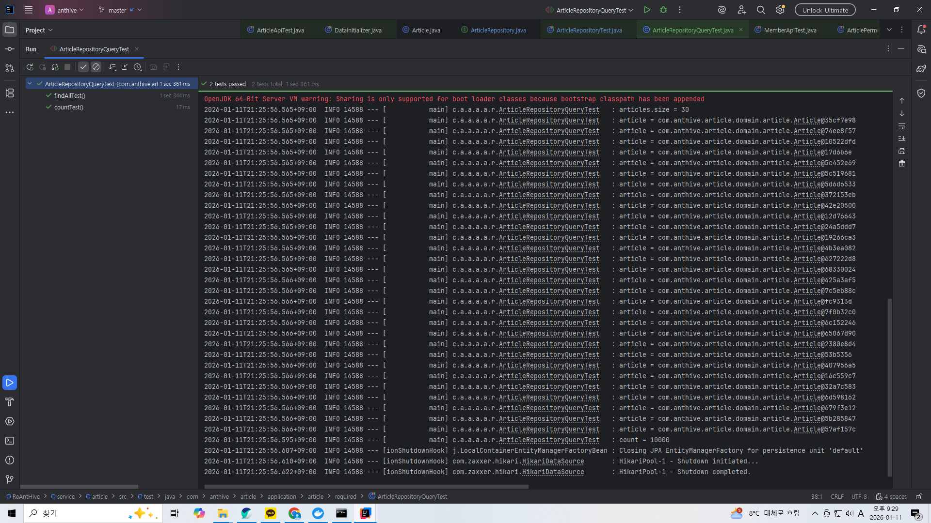Open test history clock icon

point(138,67)
